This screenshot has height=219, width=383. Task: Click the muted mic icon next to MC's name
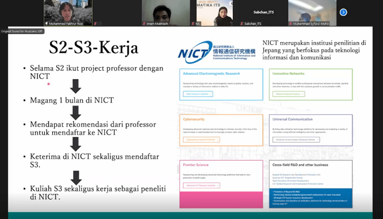(x=193, y=23)
